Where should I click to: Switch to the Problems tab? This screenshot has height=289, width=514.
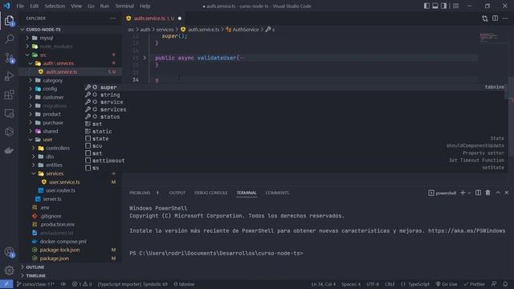click(140, 193)
